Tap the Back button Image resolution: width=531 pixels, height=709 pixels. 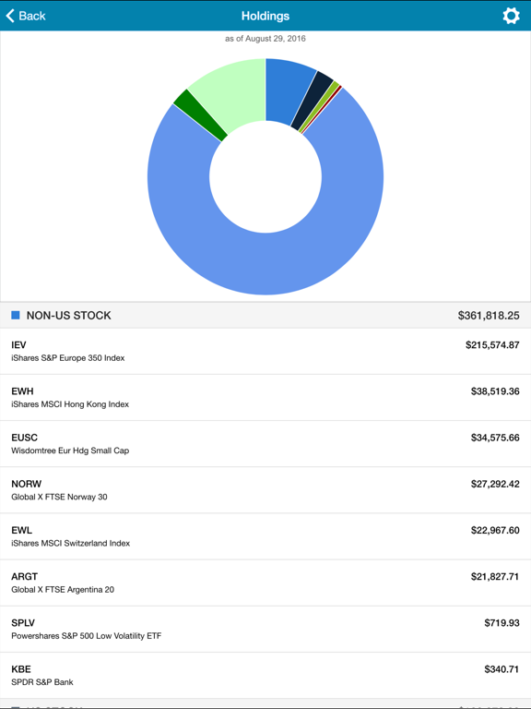click(x=26, y=16)
